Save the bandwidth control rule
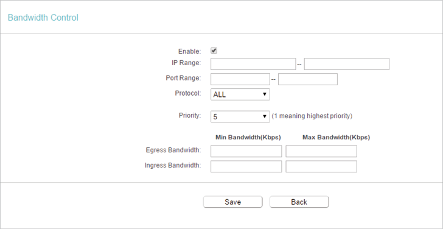 pyautogui.click(x=233, y=202)
